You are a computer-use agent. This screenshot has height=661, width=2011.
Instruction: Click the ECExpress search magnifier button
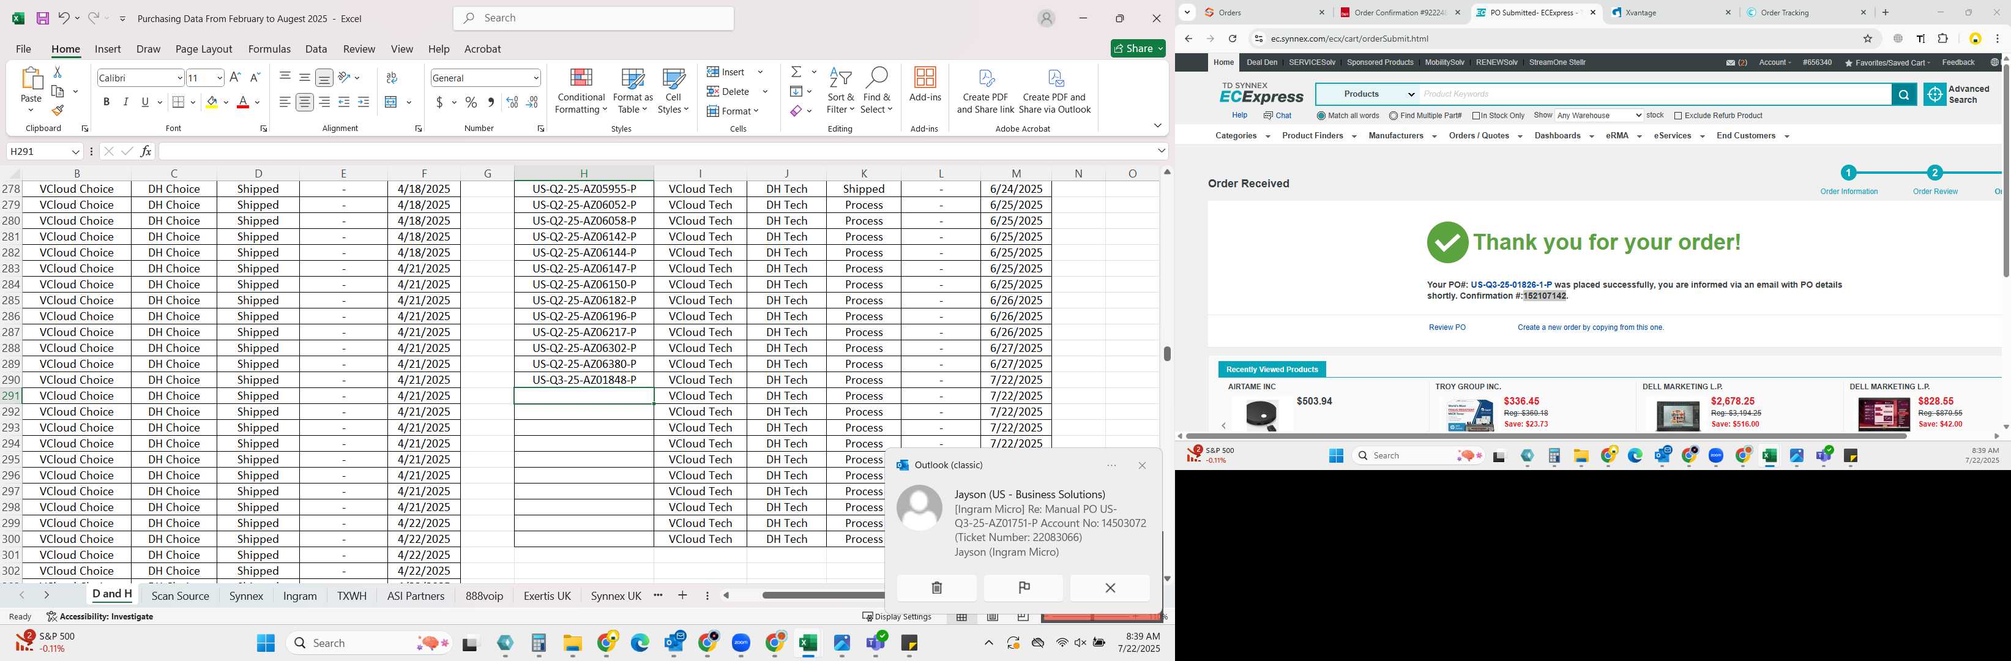(1903, 94)
